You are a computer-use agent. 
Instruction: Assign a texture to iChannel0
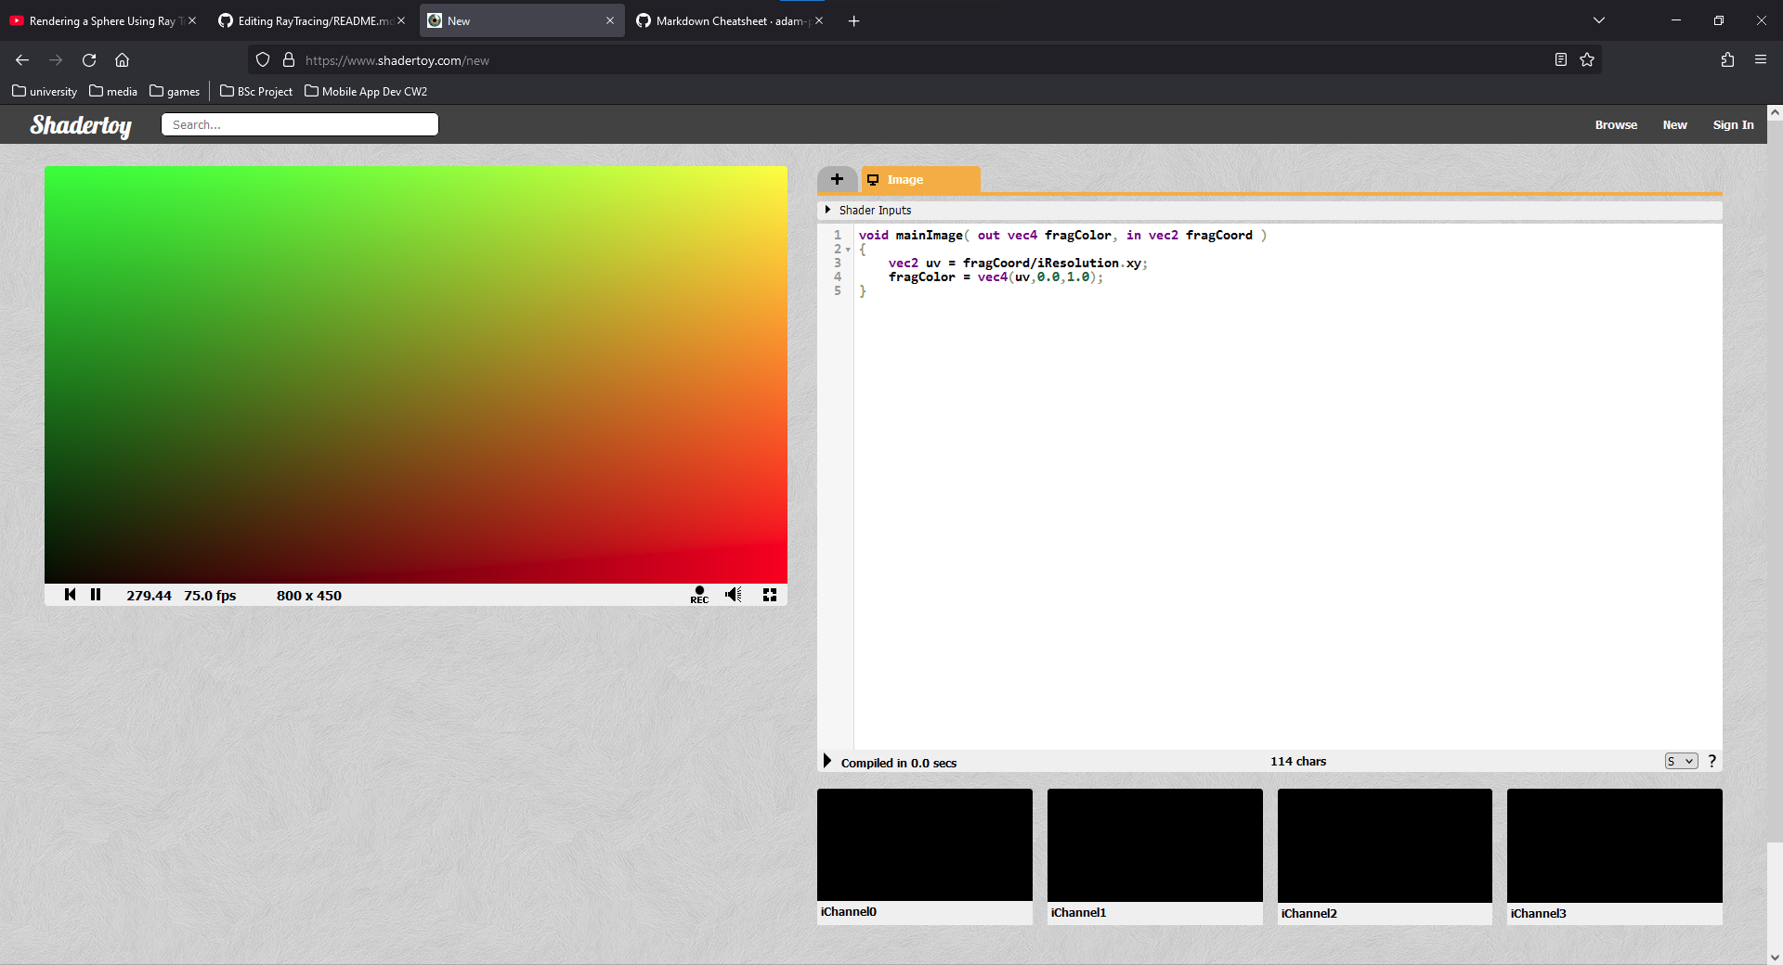[x=924, y=845]
